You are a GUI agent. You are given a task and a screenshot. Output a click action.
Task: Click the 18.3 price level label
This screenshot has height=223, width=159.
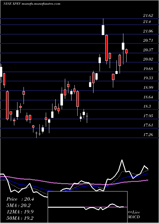[147, 106]
